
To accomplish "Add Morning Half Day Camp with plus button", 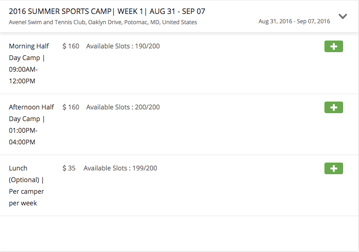I will pos(333,47).
